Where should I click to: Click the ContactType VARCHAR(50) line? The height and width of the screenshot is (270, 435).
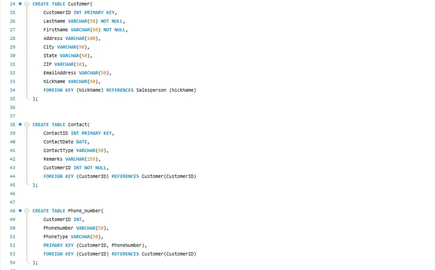(76, 150)
